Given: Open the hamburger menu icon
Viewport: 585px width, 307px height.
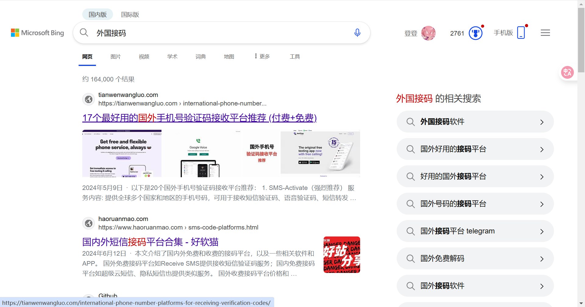Looking at the screenshot, I should [545, 33].
